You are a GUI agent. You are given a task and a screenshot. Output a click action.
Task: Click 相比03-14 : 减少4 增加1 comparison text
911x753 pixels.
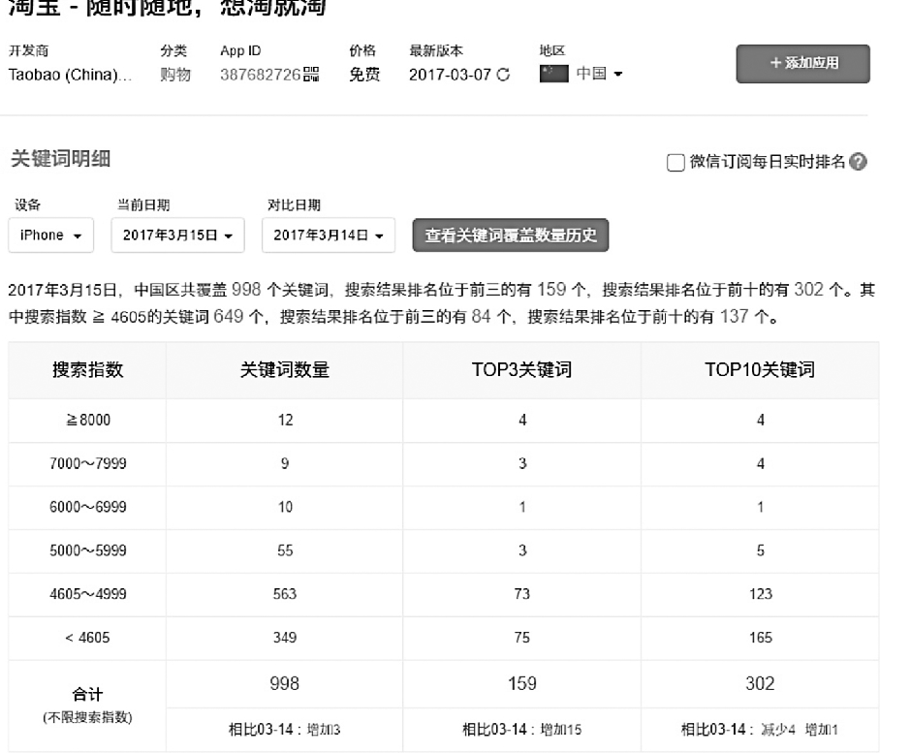click(x=760, y=730)
